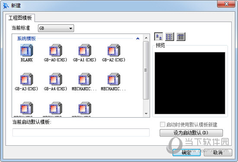
Task: Click the 设为启动默认 button
Action: [x=191, y=133]
